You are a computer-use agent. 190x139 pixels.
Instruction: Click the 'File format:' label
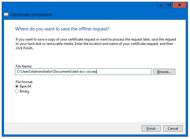click(24, 82)
